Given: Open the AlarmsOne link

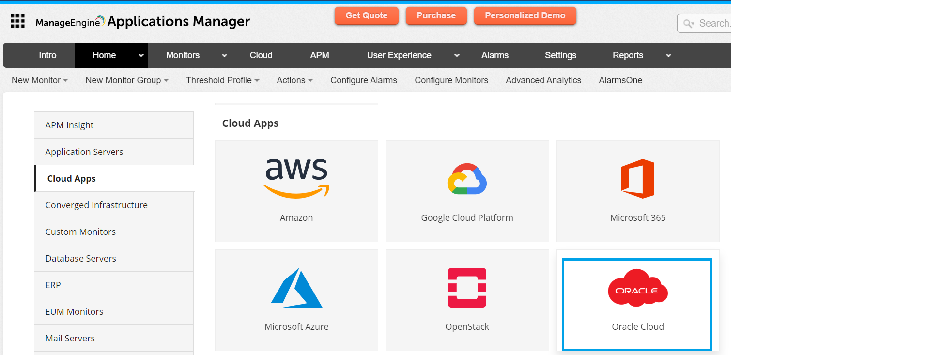Looking at the screenshot, I should pyautogui.click(x=620, y=80).
